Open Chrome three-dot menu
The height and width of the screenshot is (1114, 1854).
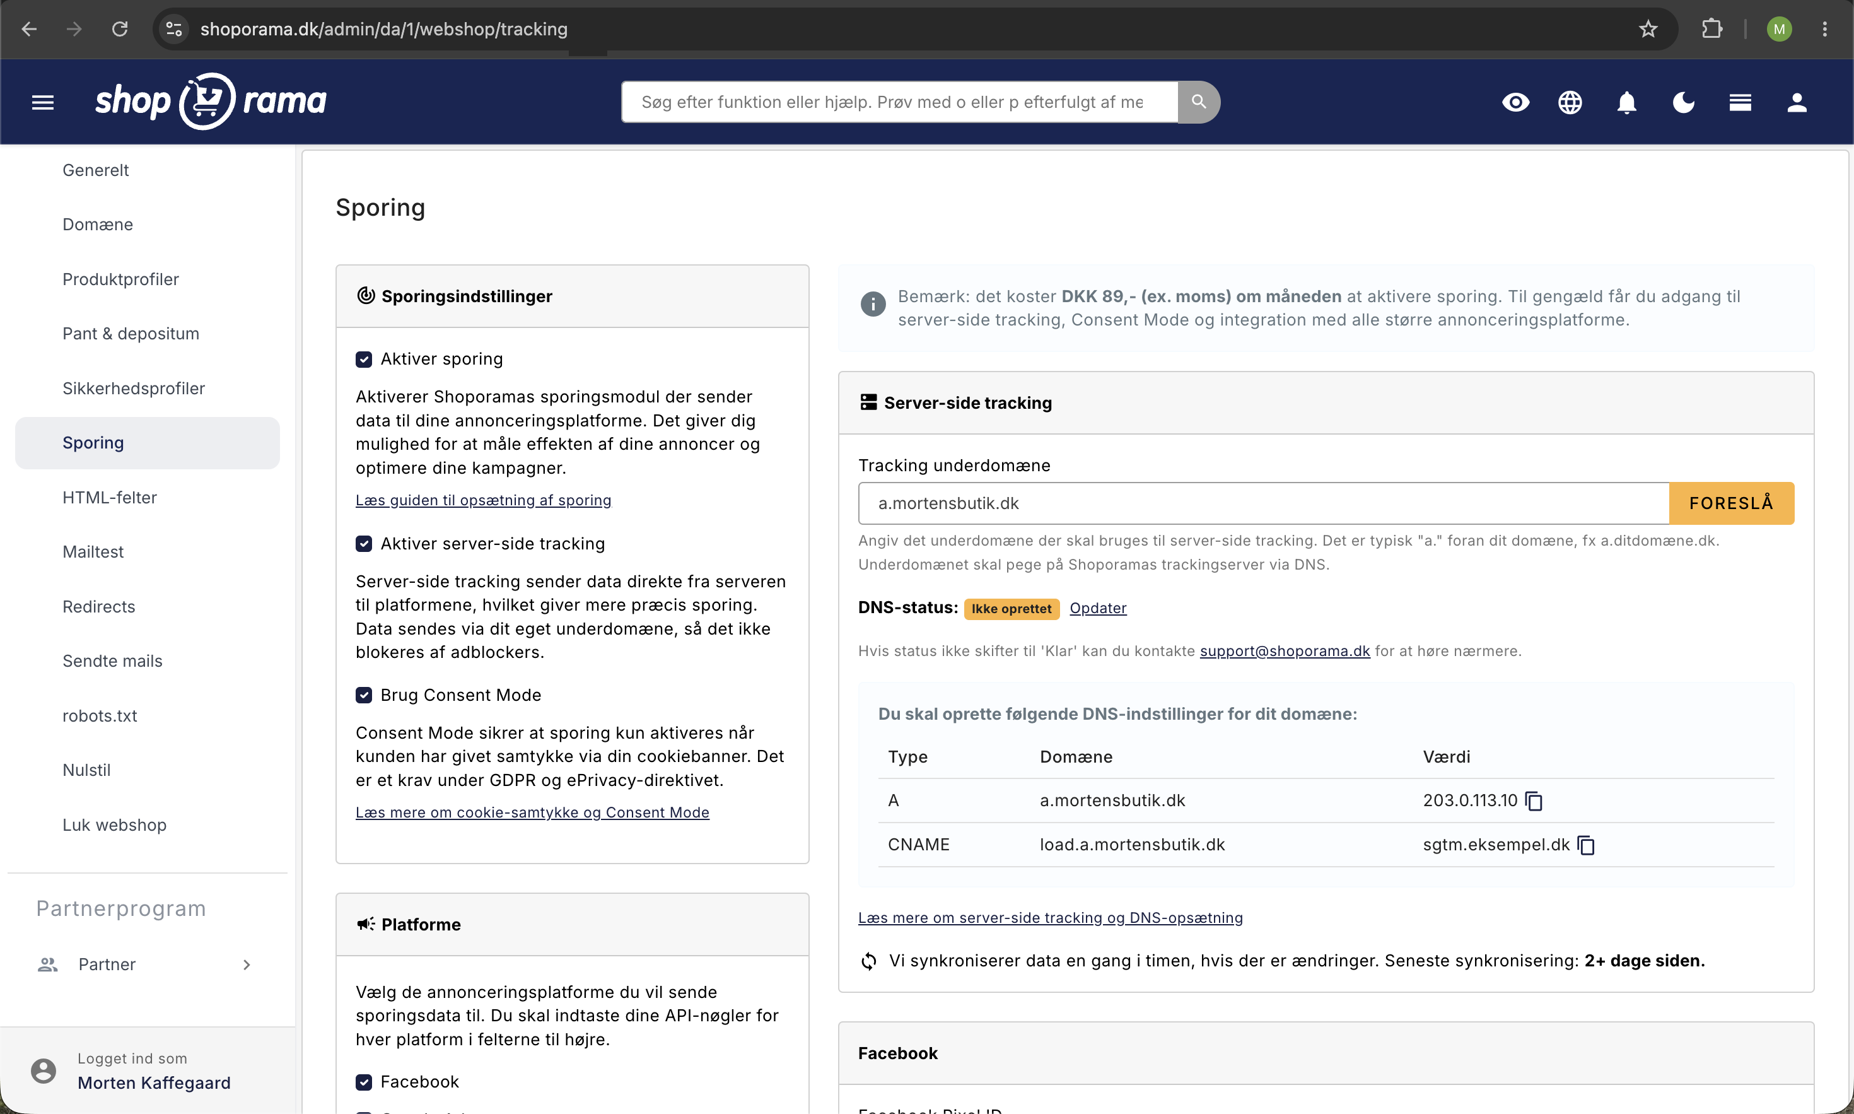(x=1825, y=29)
